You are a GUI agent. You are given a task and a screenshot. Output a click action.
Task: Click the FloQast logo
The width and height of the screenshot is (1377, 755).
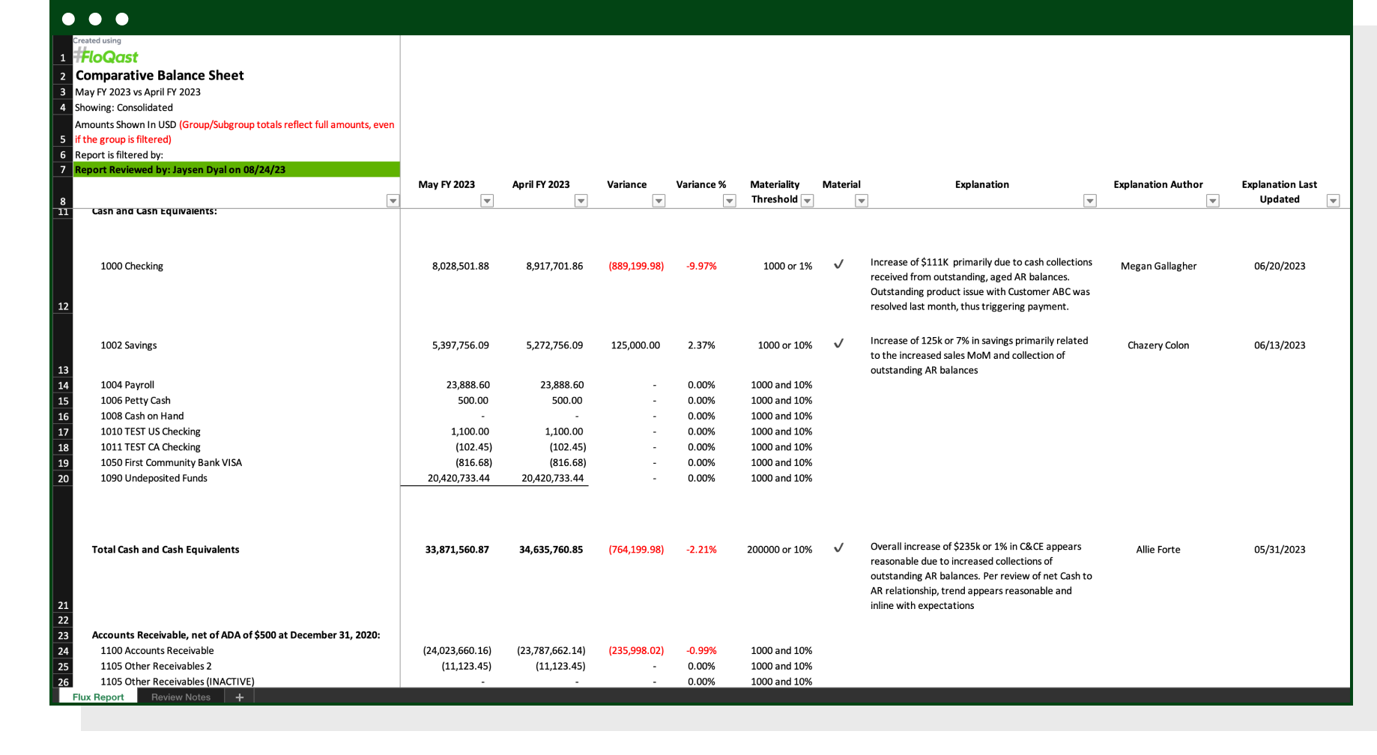click(106, 56)
